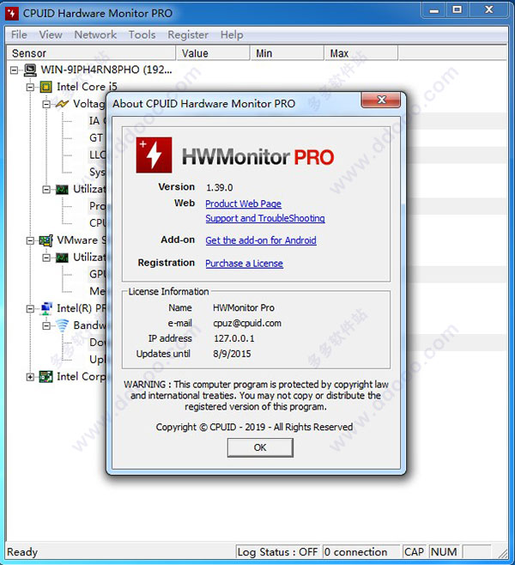Click the cpuz@cpuid.com e-mail value
515x565 pixels.
click(247, 323)
